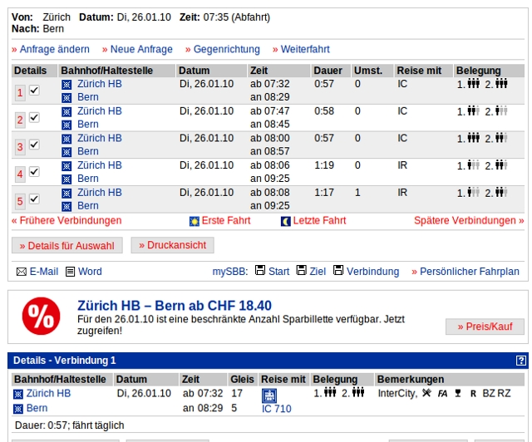
Task: Expand details for connection 4
Action: (20, 174)
